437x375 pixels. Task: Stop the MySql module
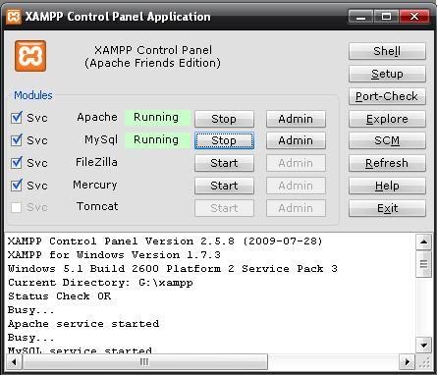click(224, 140)
